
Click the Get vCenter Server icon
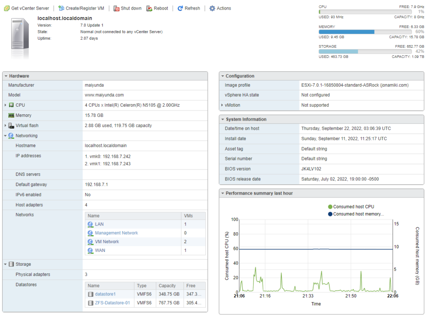tap(7, 8)
